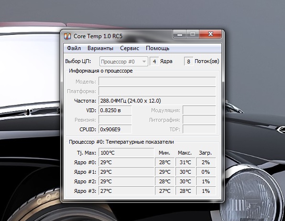Click Ядро #0 load value 2%
Image resolution: width=285 pixels, height=221 pixels.
[x=206, y=162]
